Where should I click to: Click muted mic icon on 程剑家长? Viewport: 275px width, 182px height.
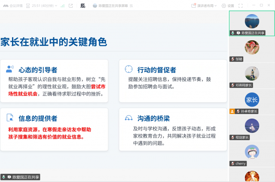tap(233, 137)
